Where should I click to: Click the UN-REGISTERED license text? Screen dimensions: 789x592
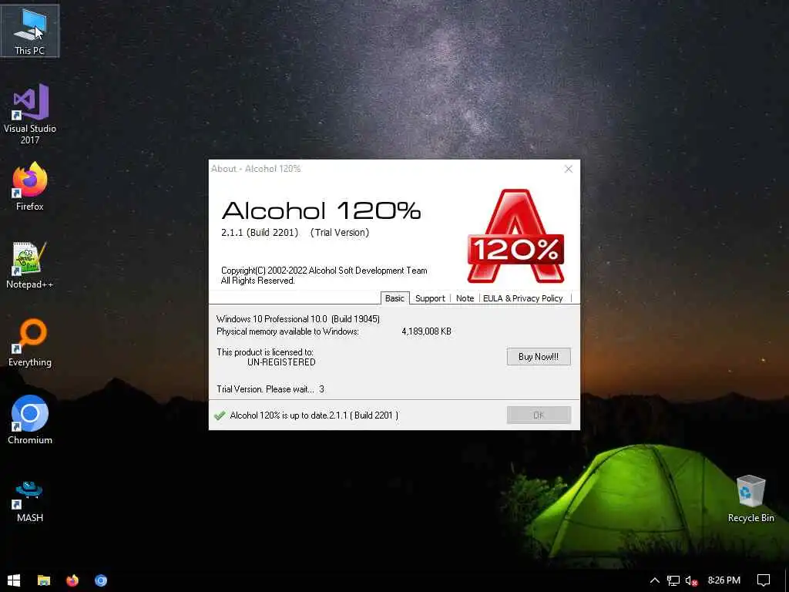pyautogui.click(x=281, y=362)
